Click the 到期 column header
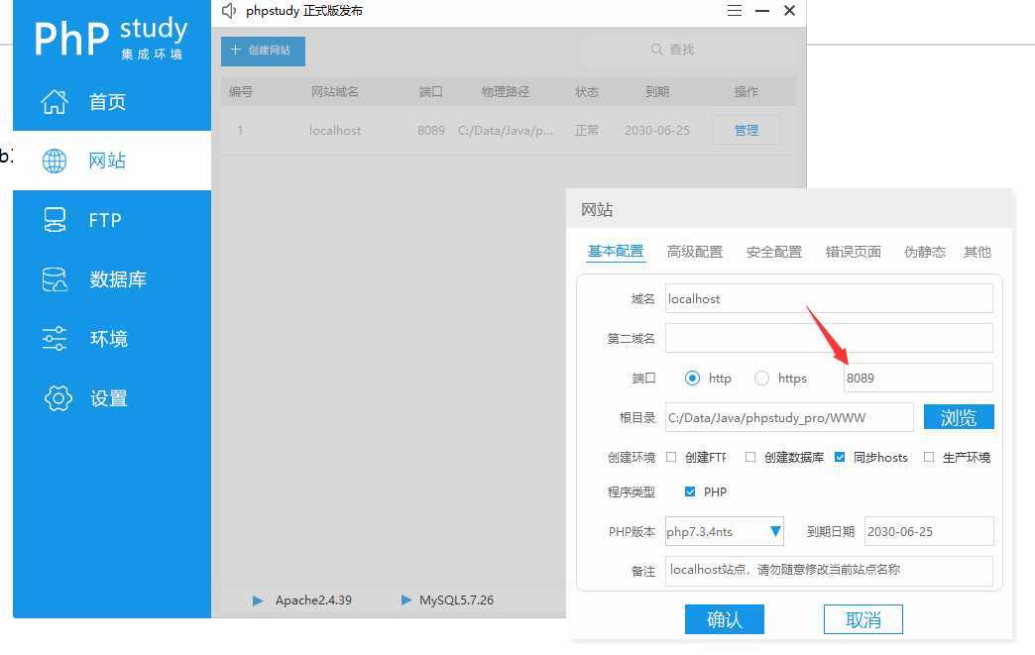1035x655 pixels. (x=657, y=92)
